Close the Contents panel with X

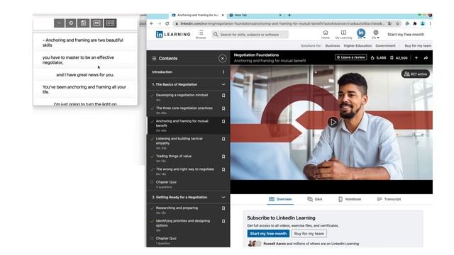tap(222, 58)
